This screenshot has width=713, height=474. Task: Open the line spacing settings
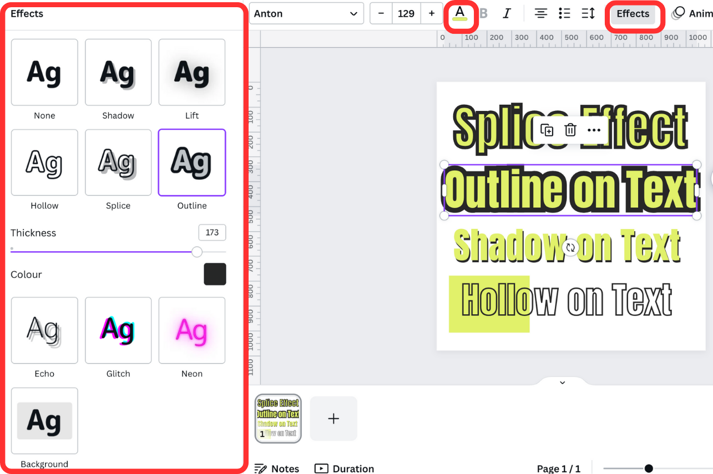(588, 13)
